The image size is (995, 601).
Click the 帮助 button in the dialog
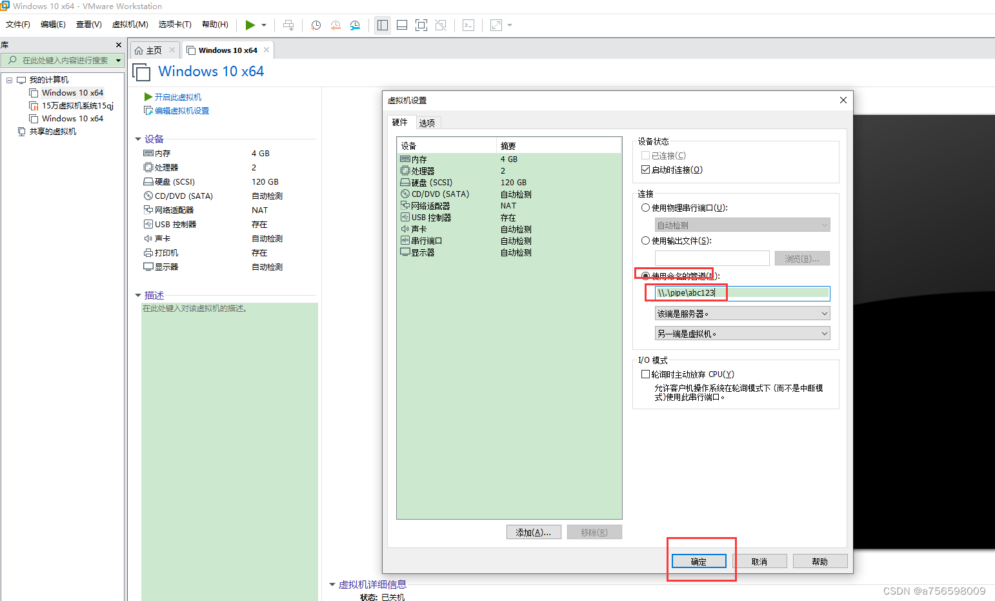point(820,562)
